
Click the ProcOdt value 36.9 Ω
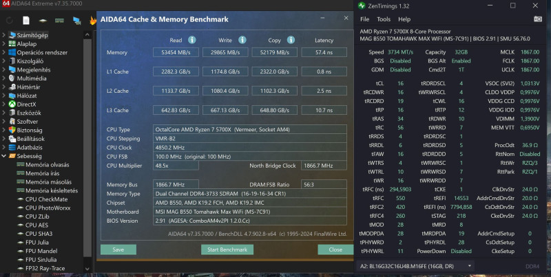point(530,145)
